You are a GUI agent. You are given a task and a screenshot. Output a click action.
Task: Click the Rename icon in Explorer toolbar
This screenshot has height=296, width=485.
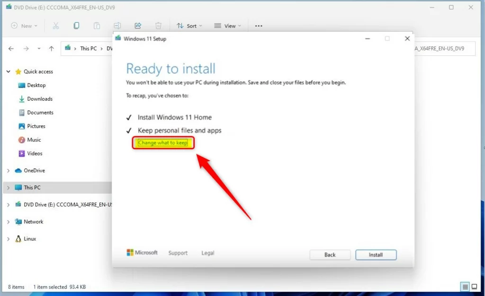pos(117,26)
